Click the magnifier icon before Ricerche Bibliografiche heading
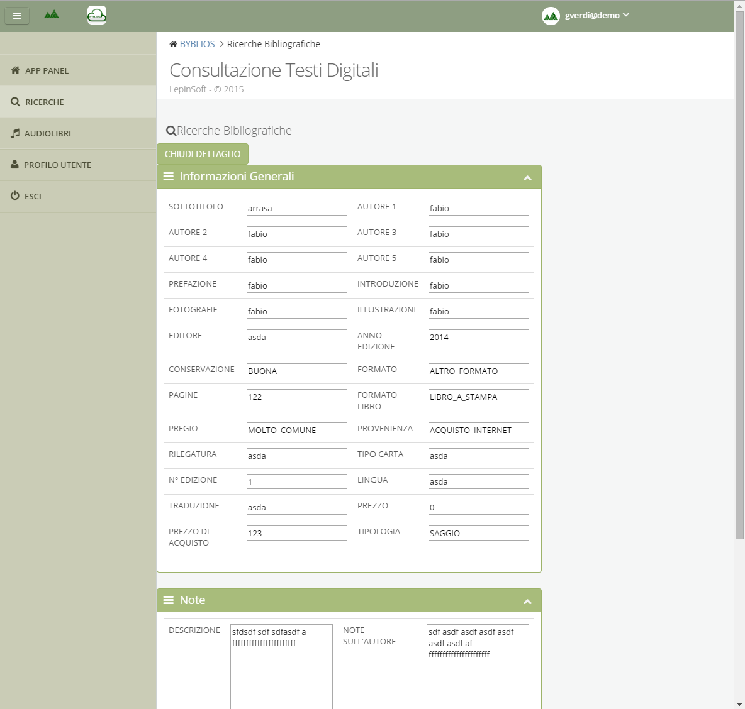 [171, 131]
